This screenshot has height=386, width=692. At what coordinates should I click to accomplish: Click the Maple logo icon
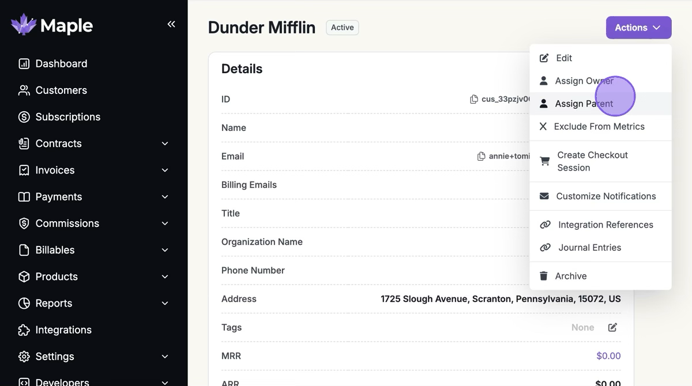pyautogui.click(x=24, y=25)
